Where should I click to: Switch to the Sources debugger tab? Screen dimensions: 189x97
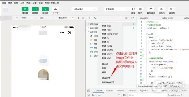(109, 91)
